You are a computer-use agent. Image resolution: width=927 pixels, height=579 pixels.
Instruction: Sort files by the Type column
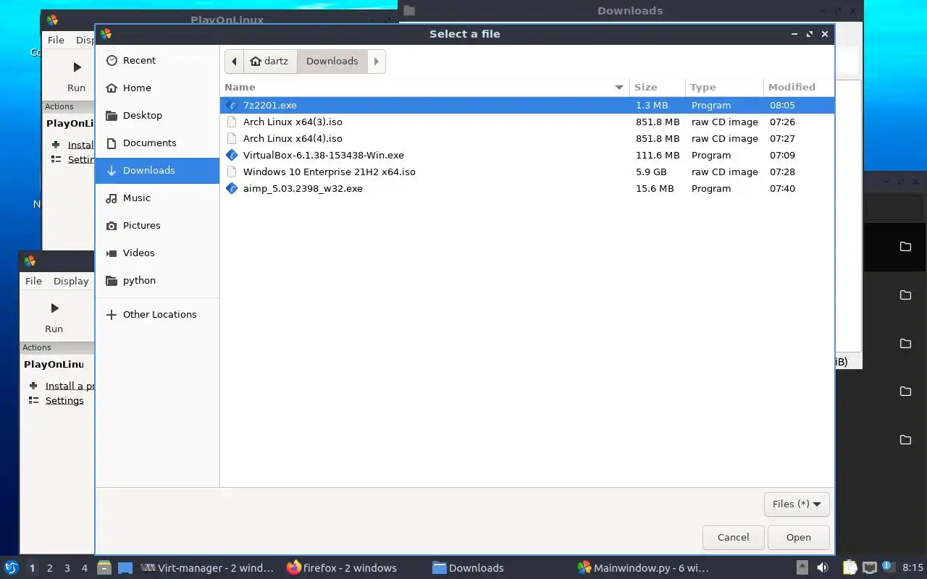coord(724,87)
